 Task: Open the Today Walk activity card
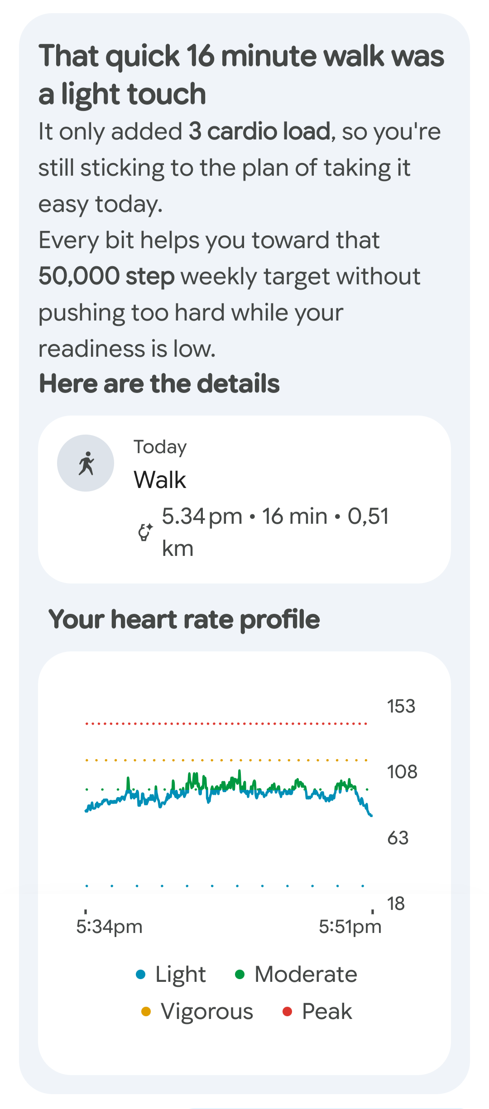tap(244, 499)
